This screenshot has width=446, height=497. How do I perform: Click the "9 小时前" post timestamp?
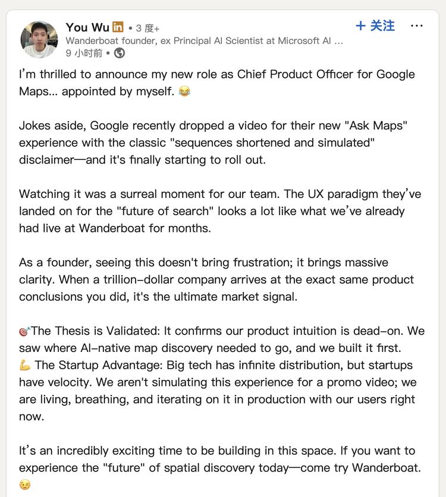click(84, 53)
